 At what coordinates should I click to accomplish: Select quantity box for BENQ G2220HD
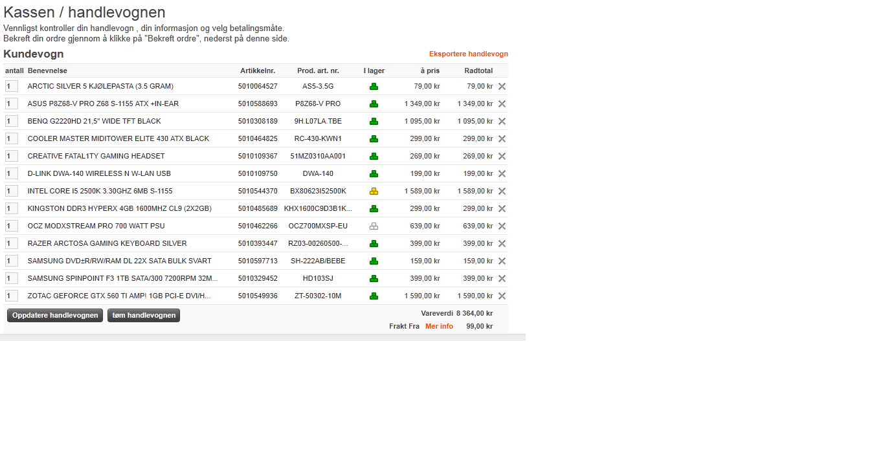(12, 121)
